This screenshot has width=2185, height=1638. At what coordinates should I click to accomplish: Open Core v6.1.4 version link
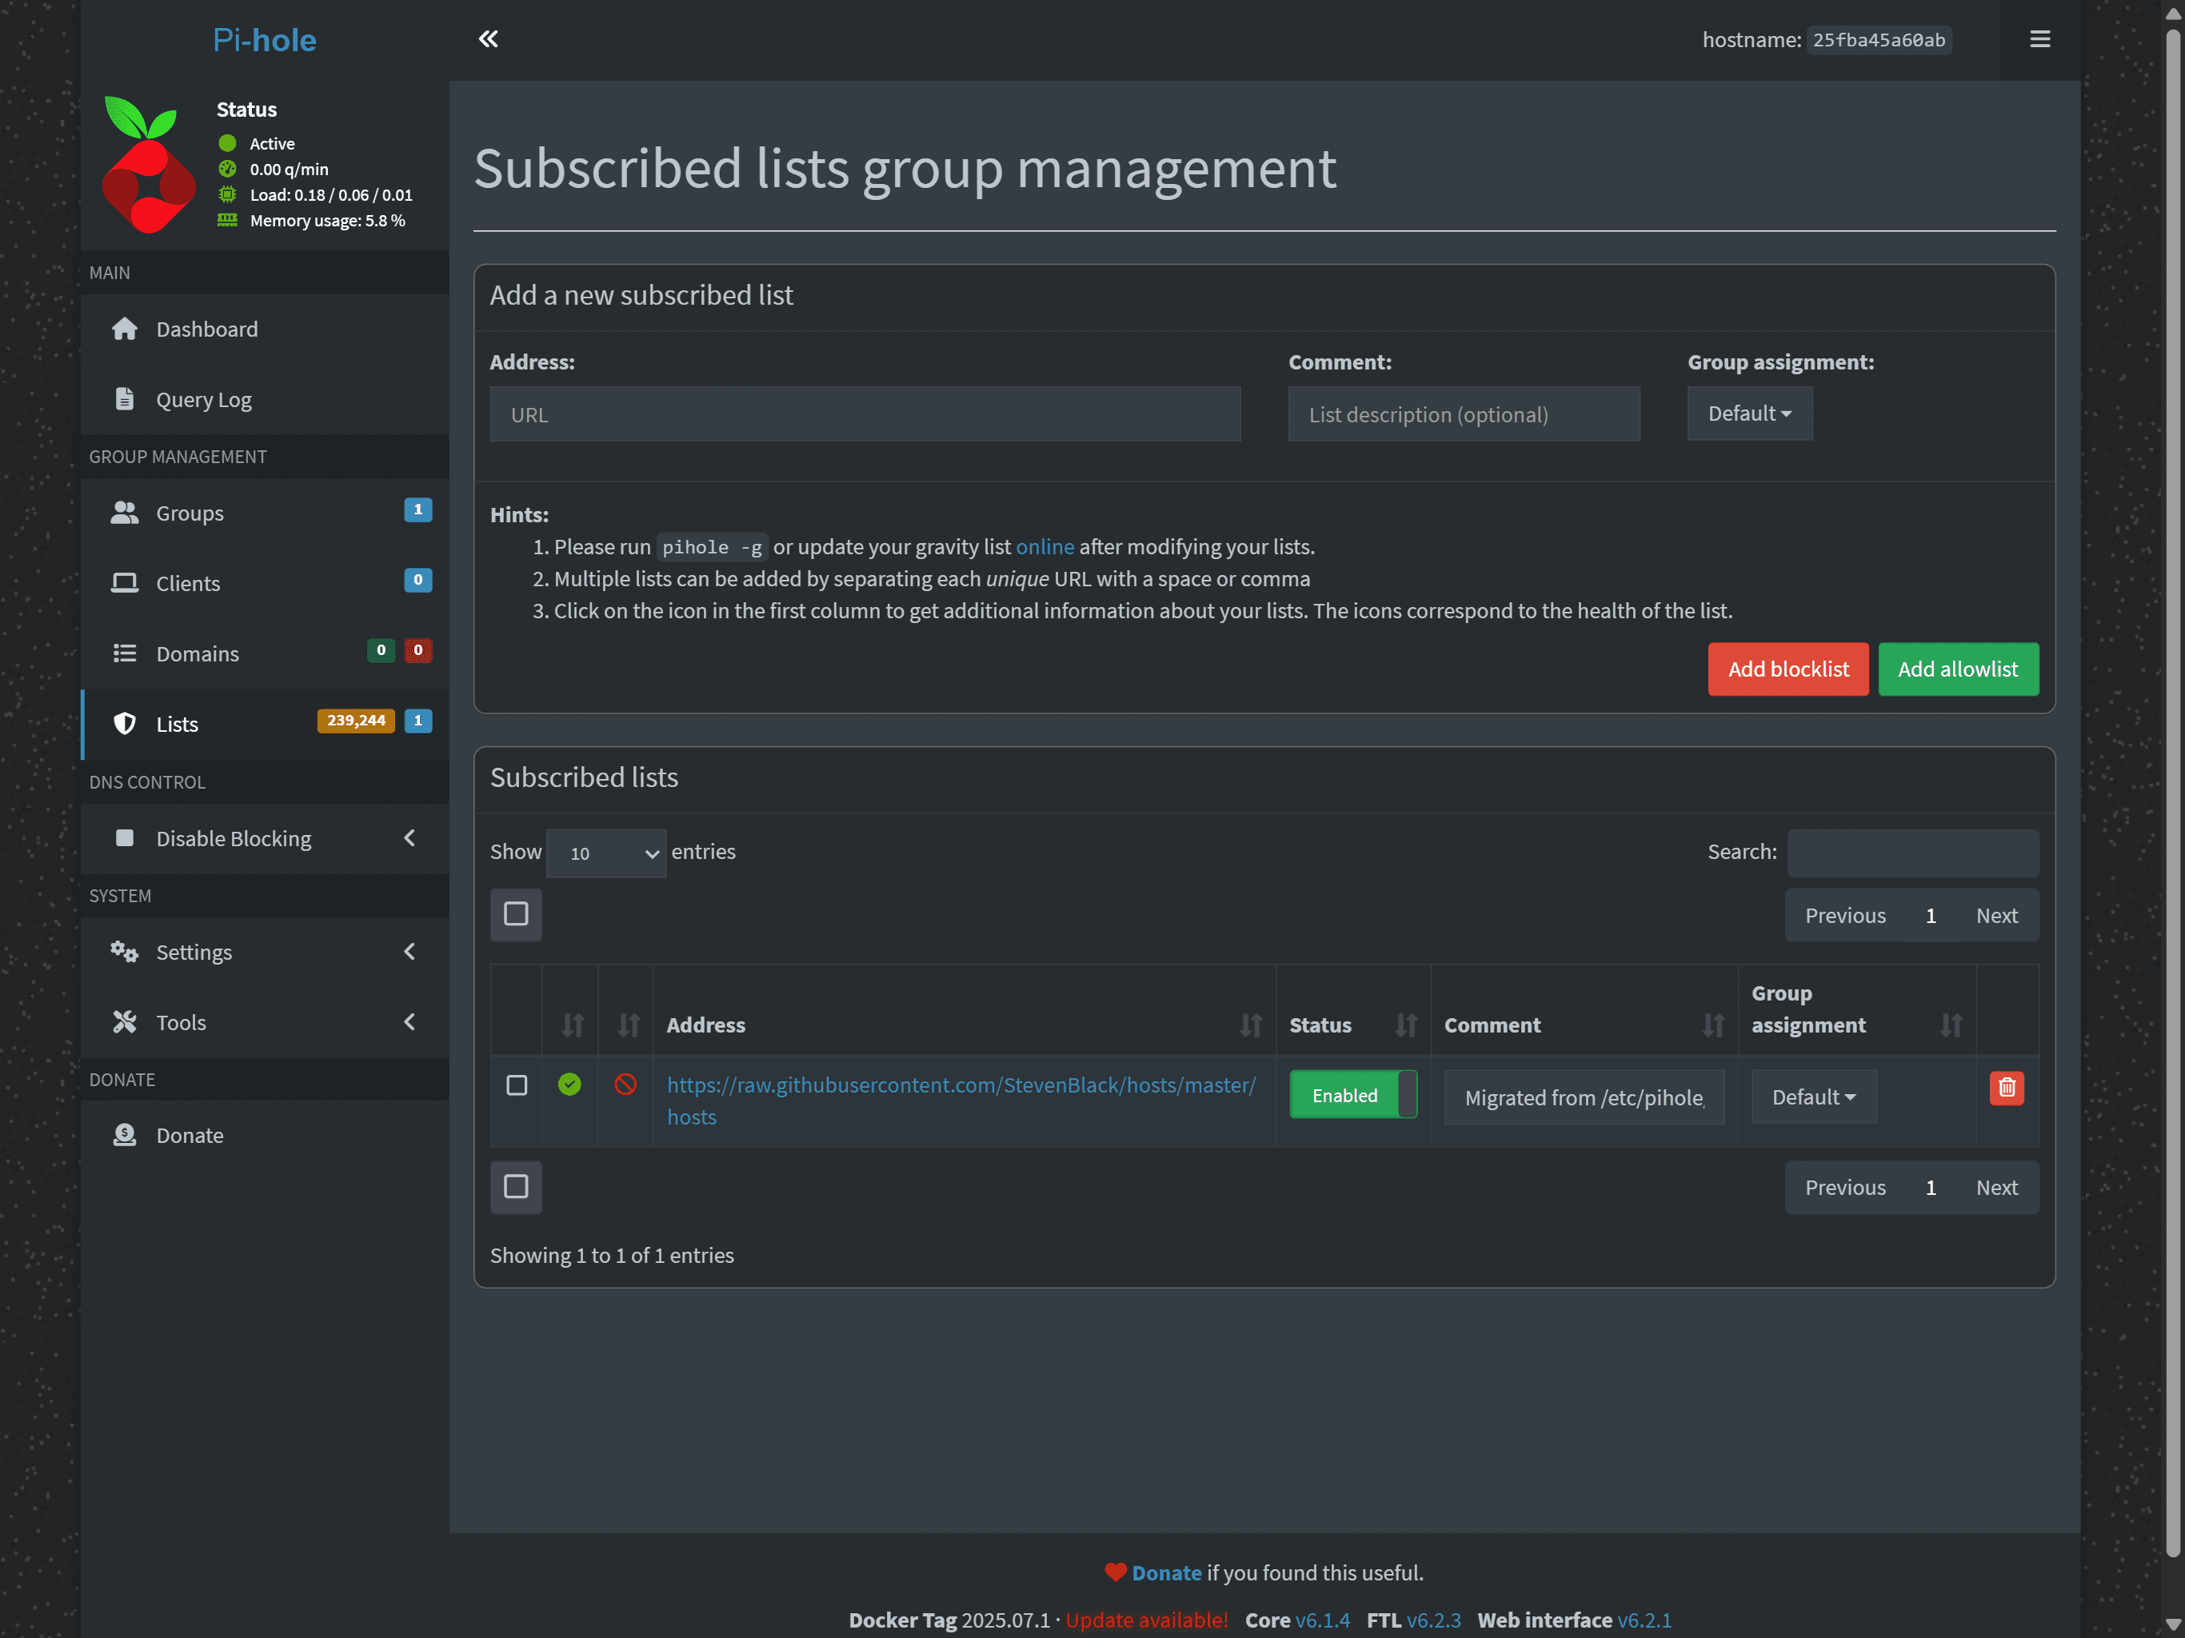point(1323,1620)
